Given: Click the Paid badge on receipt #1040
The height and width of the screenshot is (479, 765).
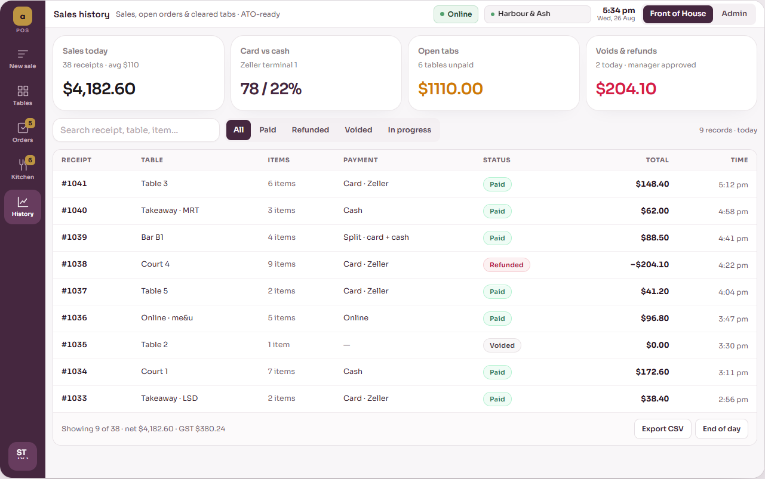Looking at the screenshot, I should click(x=497, y=211).
